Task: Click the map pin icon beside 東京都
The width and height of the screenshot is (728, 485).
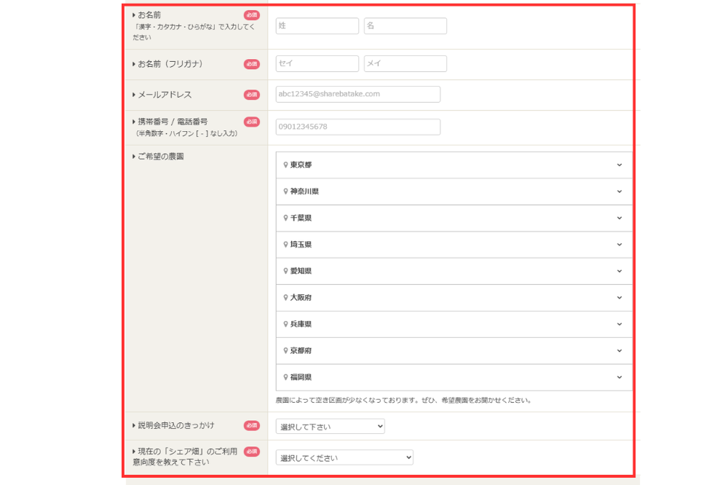Action: 285,165
